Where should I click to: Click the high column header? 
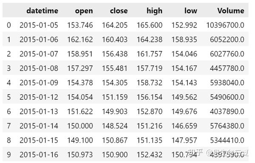155,11
